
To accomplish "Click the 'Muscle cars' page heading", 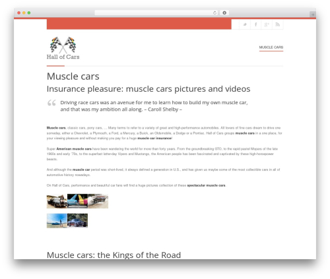I will click(73, 77).
